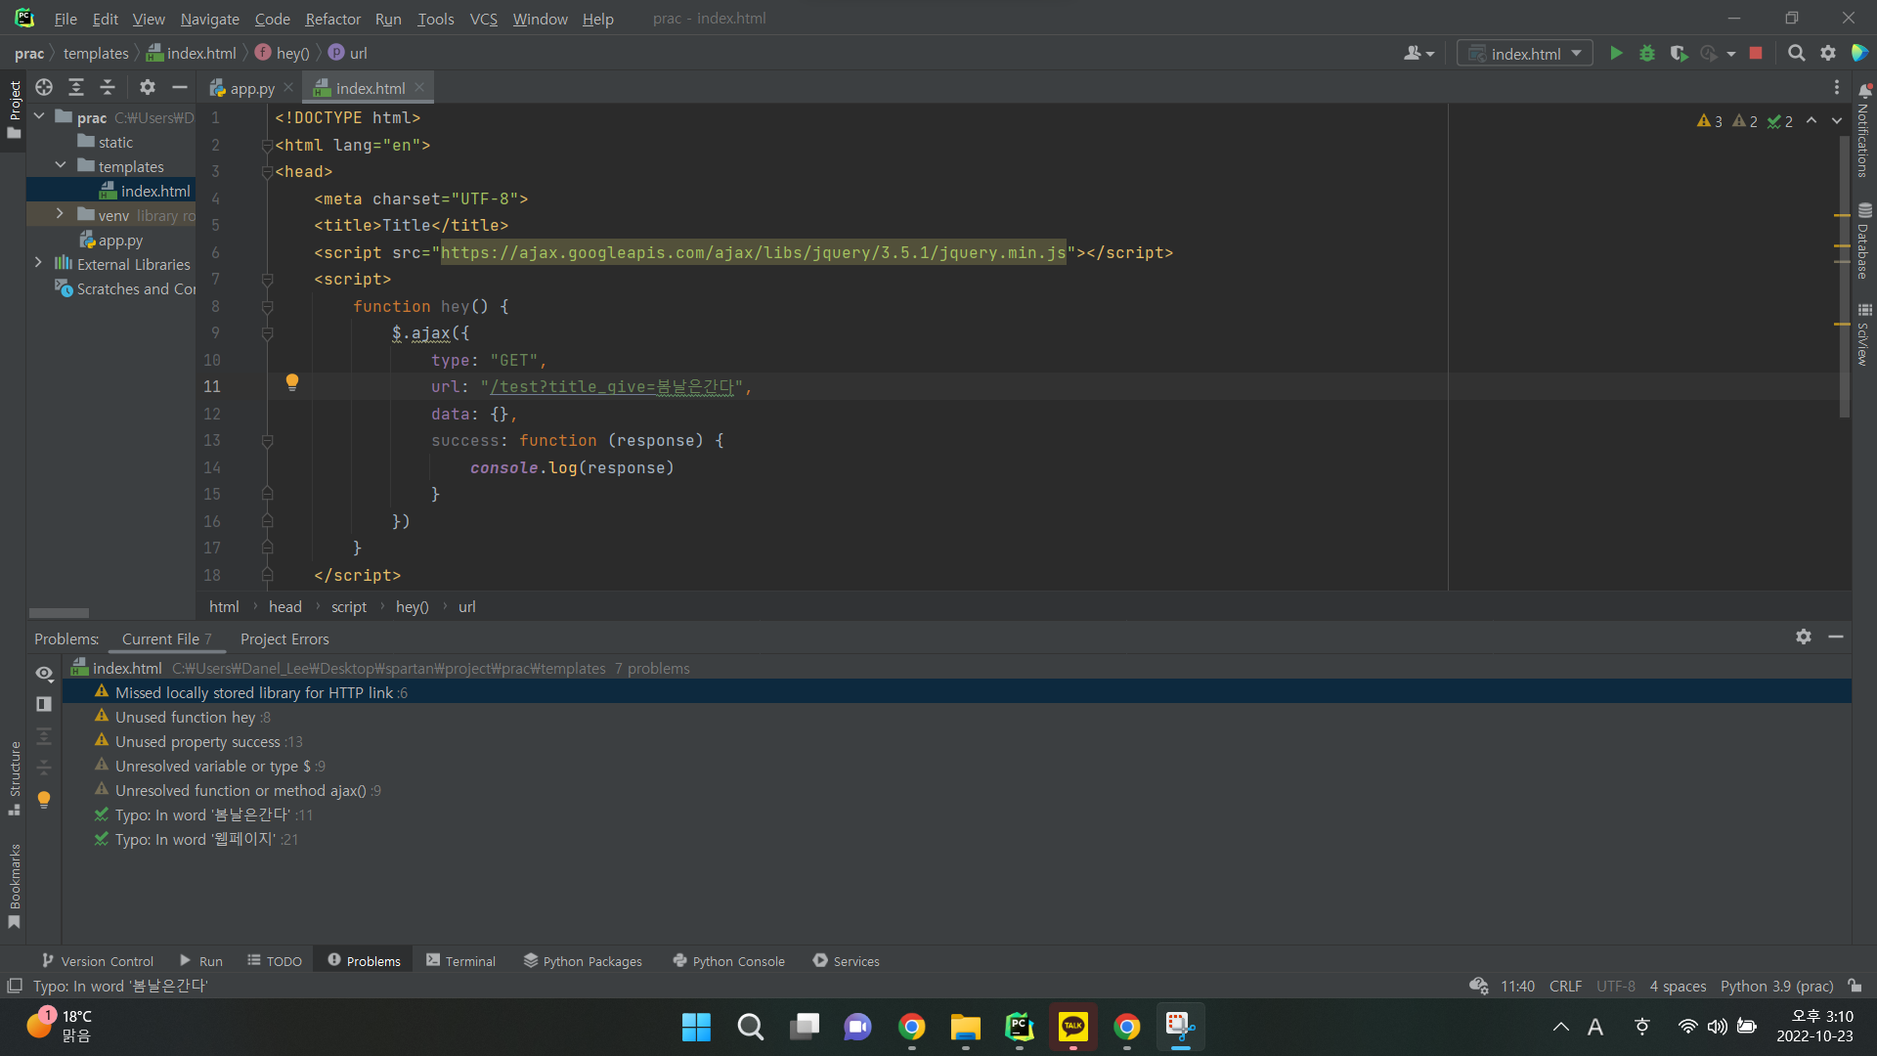Open TODO tool window
Image resolution: width=1877 pixels, height=1056 pixels.
[275, 961]
